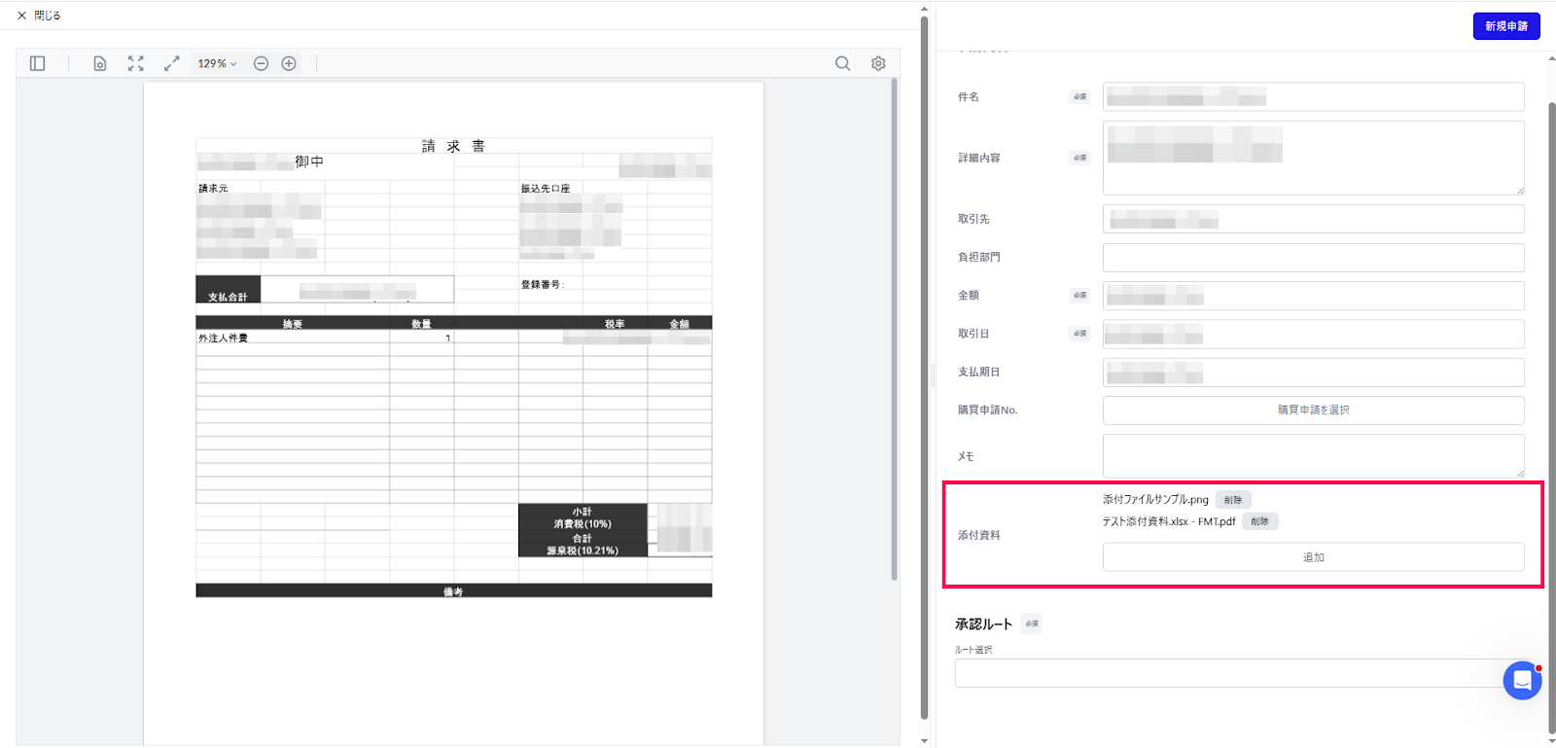Select the 振込先口座 label in invoice
This screenshot has height=748, width=1556.
pos(546,189)
